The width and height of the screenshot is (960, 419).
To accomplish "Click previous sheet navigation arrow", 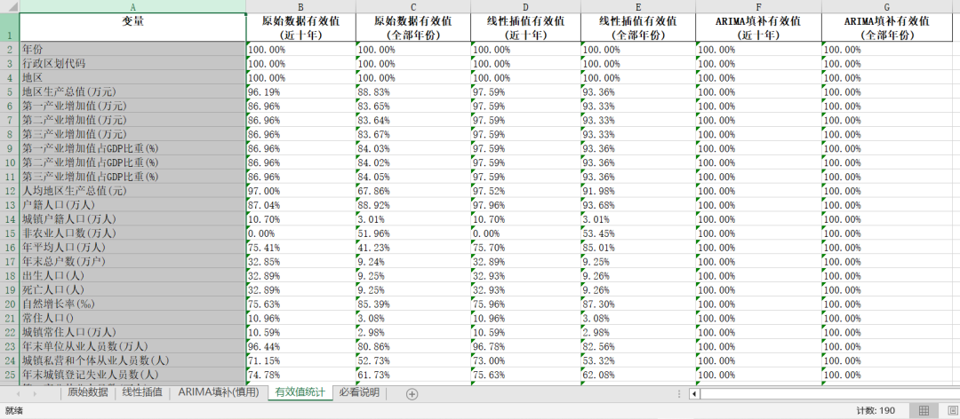I will [x=19, y=394].
